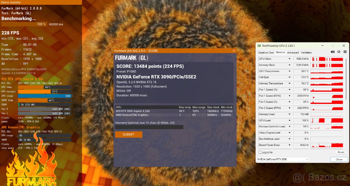Click the GPU-Z logo in the title bar
This screenshot has width=350, height=186.
click(x=259, y=46)
